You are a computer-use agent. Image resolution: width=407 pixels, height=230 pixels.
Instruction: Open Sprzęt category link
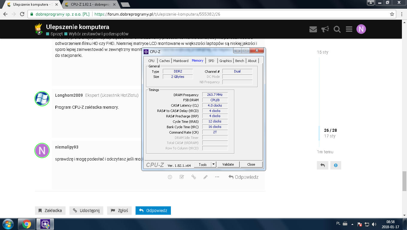click(x=54, y=34)
